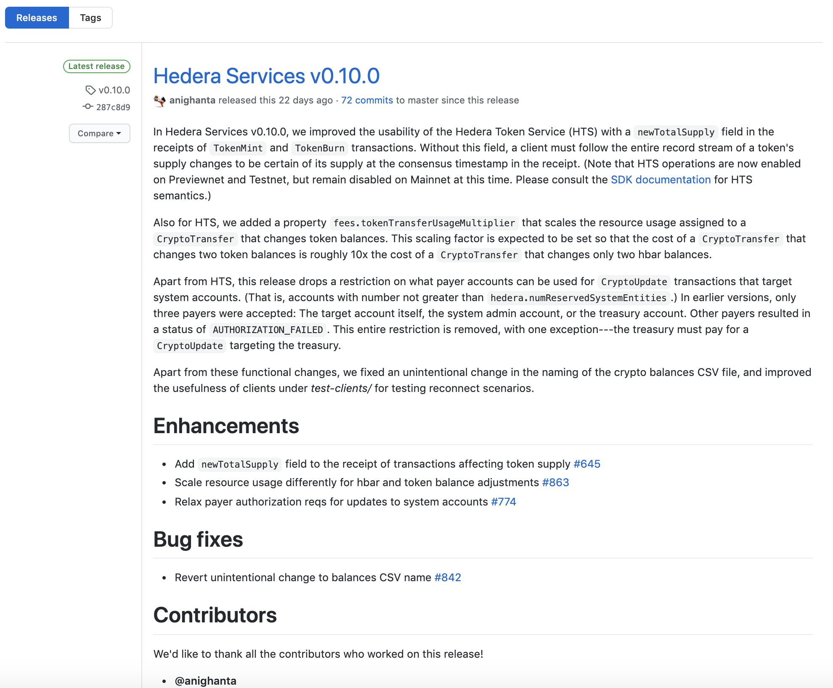Click the Latest release badge
Image resolution: width=833 pixels, height=688 pixels.
[x=97, y=66]
